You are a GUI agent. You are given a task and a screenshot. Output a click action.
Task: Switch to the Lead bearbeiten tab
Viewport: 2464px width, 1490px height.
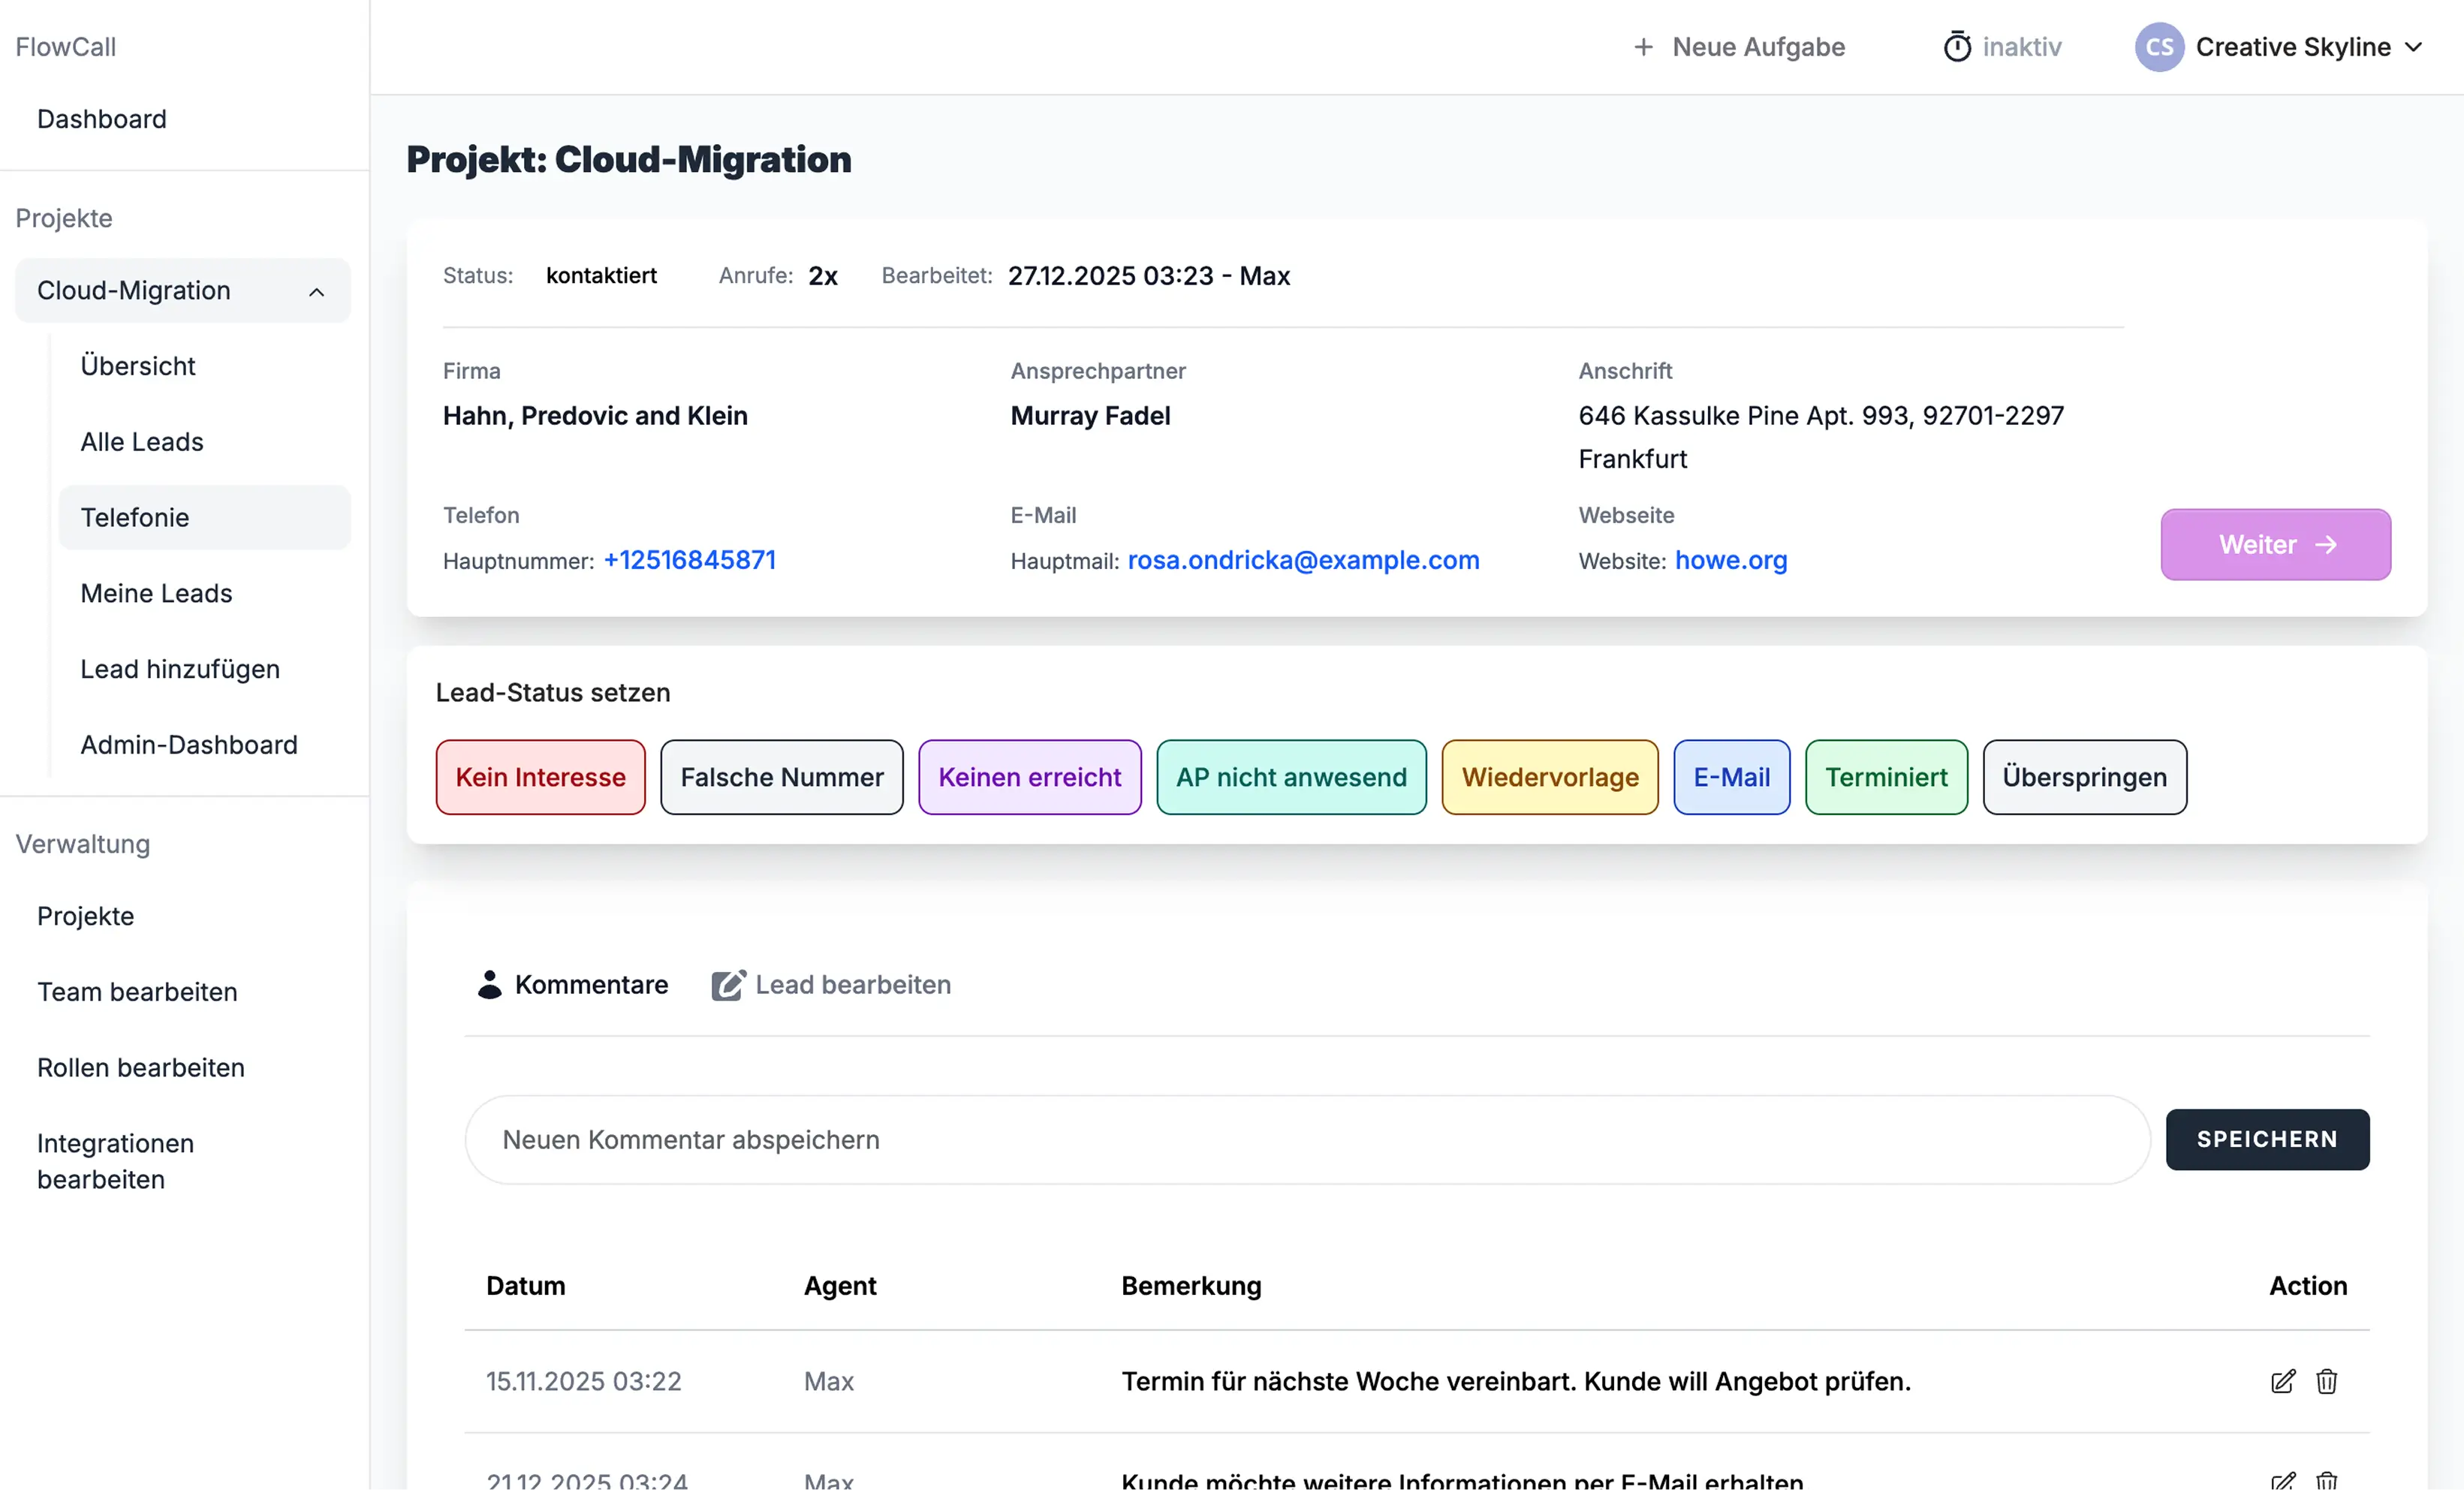tap(851, 984)
